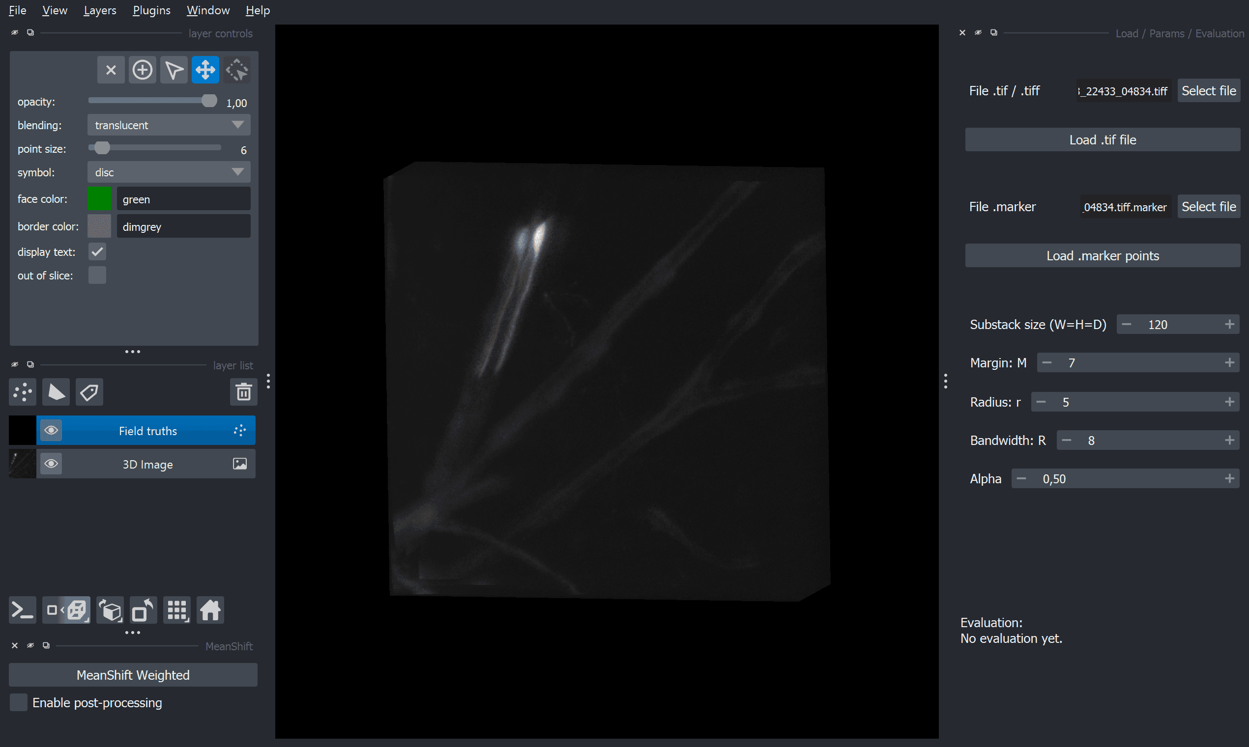1249x747 pixels.
Task: Create a new points layer
Action: 23,392
